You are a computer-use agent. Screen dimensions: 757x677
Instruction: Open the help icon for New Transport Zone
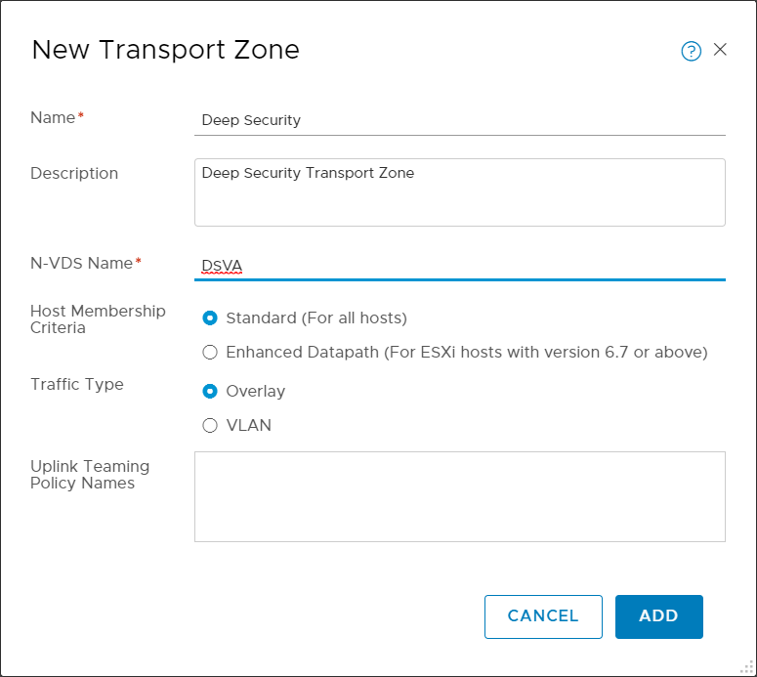692,51
